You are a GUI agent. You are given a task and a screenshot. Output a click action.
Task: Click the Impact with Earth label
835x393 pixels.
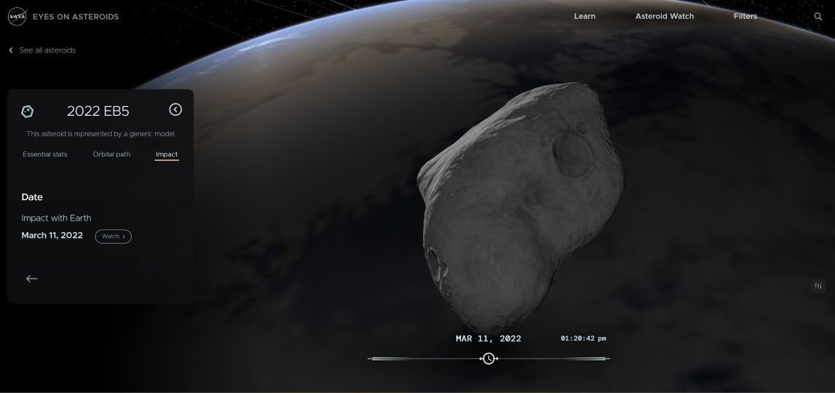click(56, 218)
